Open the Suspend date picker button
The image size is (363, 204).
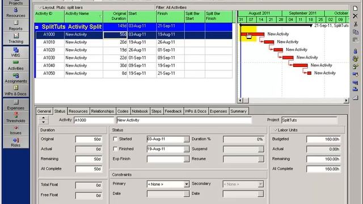coord(261,149)
